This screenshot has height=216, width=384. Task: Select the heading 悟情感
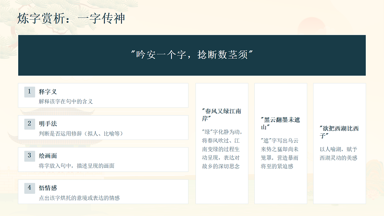(x=48, y=188)
